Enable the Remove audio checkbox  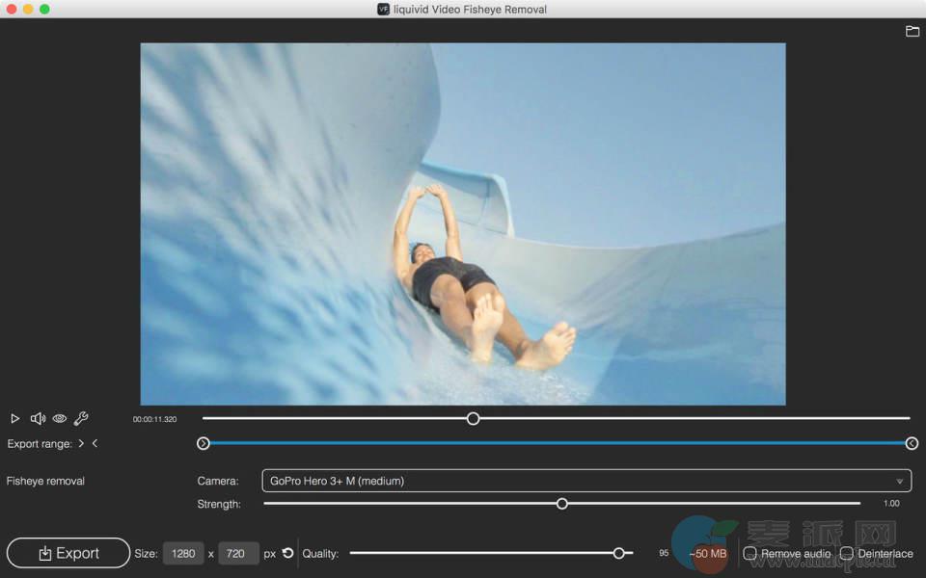click(749, 554)
